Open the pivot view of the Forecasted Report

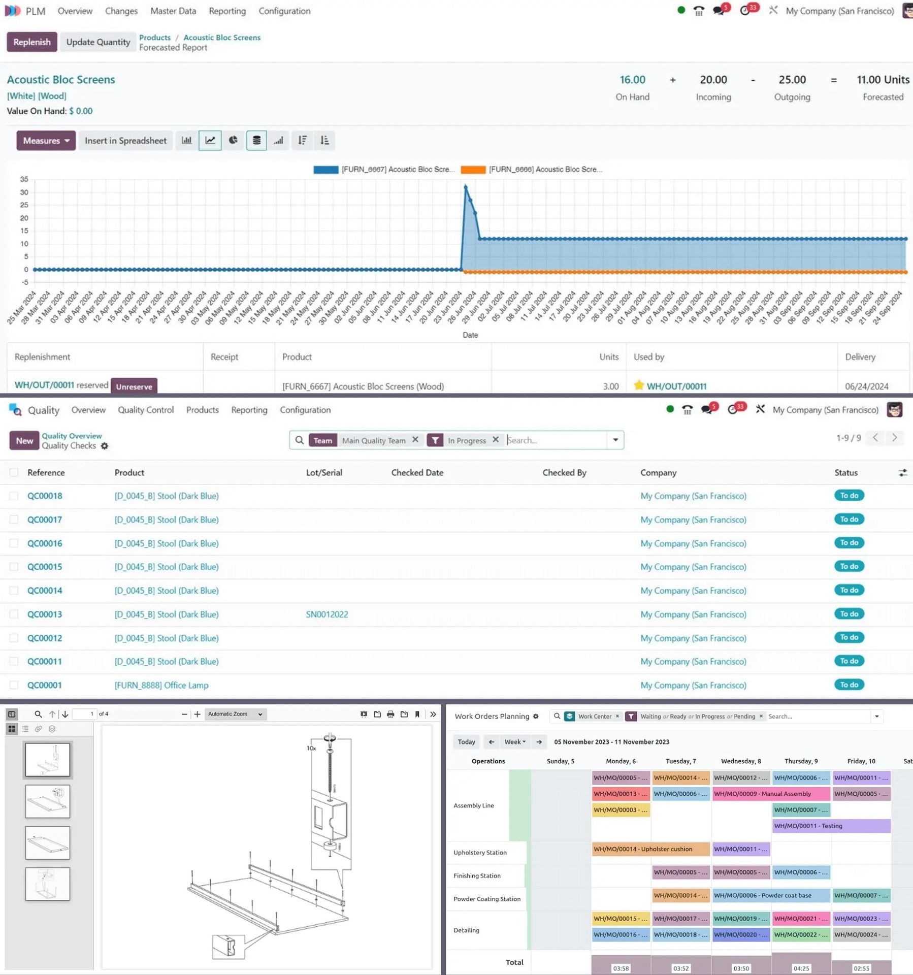pos(256,141)
